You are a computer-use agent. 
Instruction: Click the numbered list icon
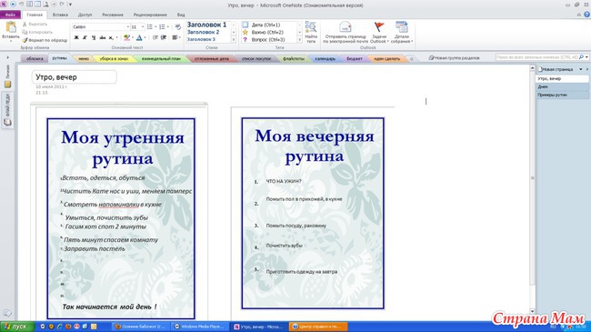pos(162,26)
